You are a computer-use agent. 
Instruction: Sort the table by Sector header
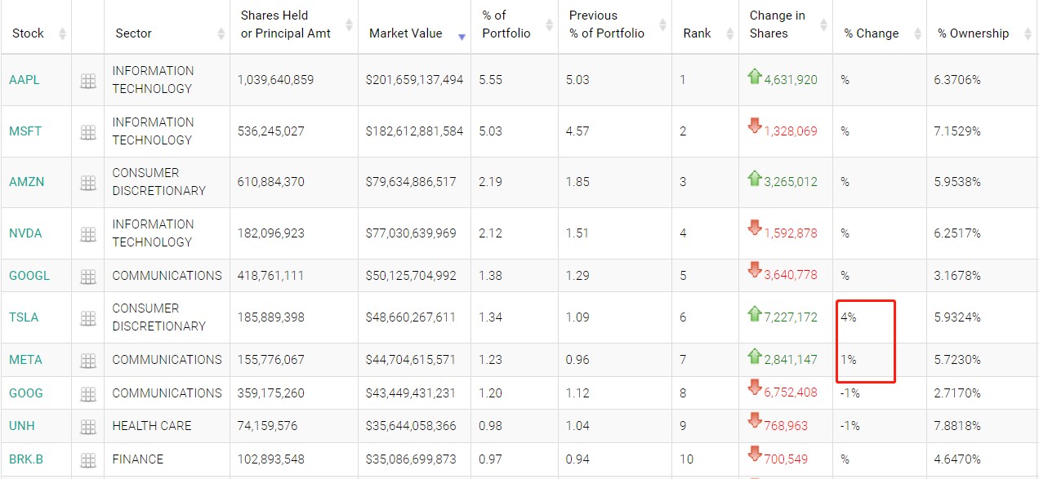pos(134,33)
